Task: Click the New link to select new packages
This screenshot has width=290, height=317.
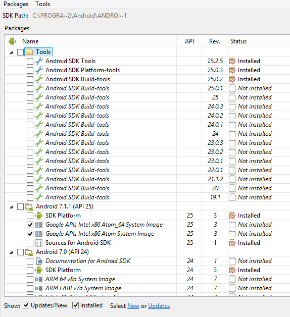Action: click(x=133, y=306)
